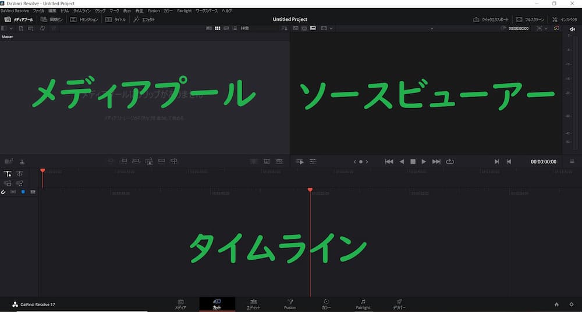Open the ファイル (File) menu

click(38, 10)
